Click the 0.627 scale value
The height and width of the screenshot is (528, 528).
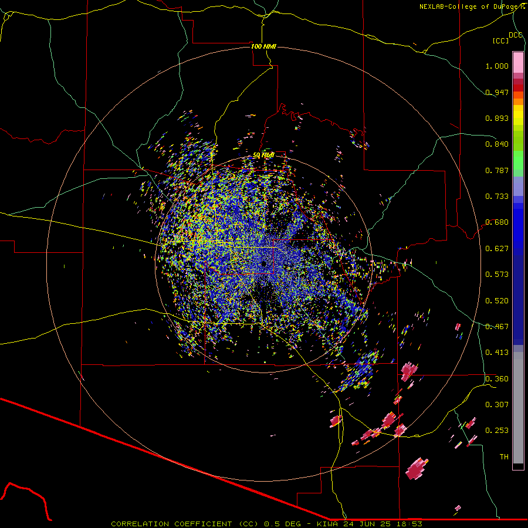497,249
